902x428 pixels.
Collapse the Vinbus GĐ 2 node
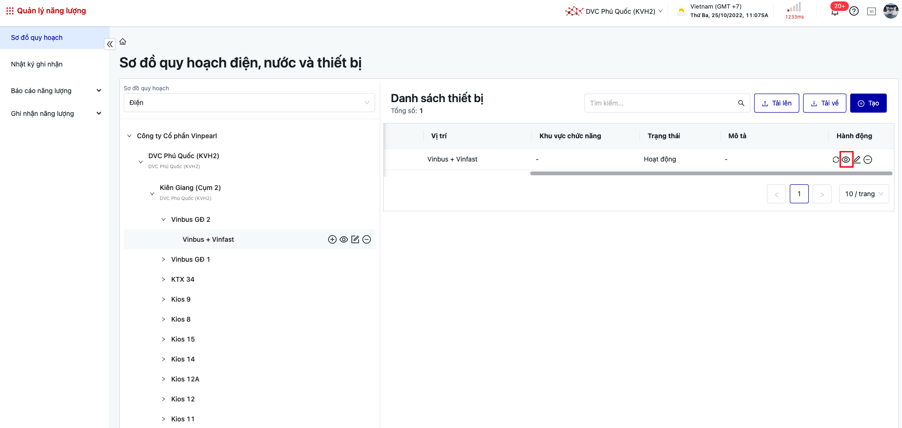point(164,219)
